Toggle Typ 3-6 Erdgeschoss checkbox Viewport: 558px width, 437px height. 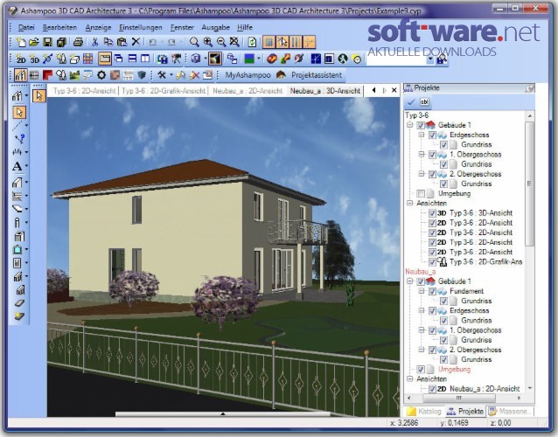pyautogui.click(x=432, y=135)
